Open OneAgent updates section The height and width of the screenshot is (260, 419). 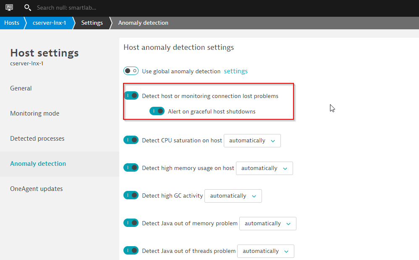(37, 189)
